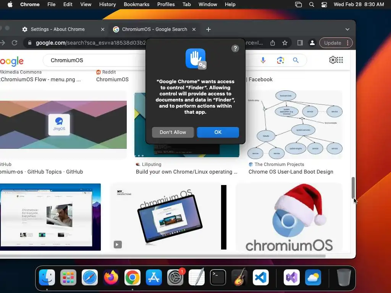Viewport: 391px width, 293px height.
Task: Launch Safari from the Dock
Action: pos(90,277)
